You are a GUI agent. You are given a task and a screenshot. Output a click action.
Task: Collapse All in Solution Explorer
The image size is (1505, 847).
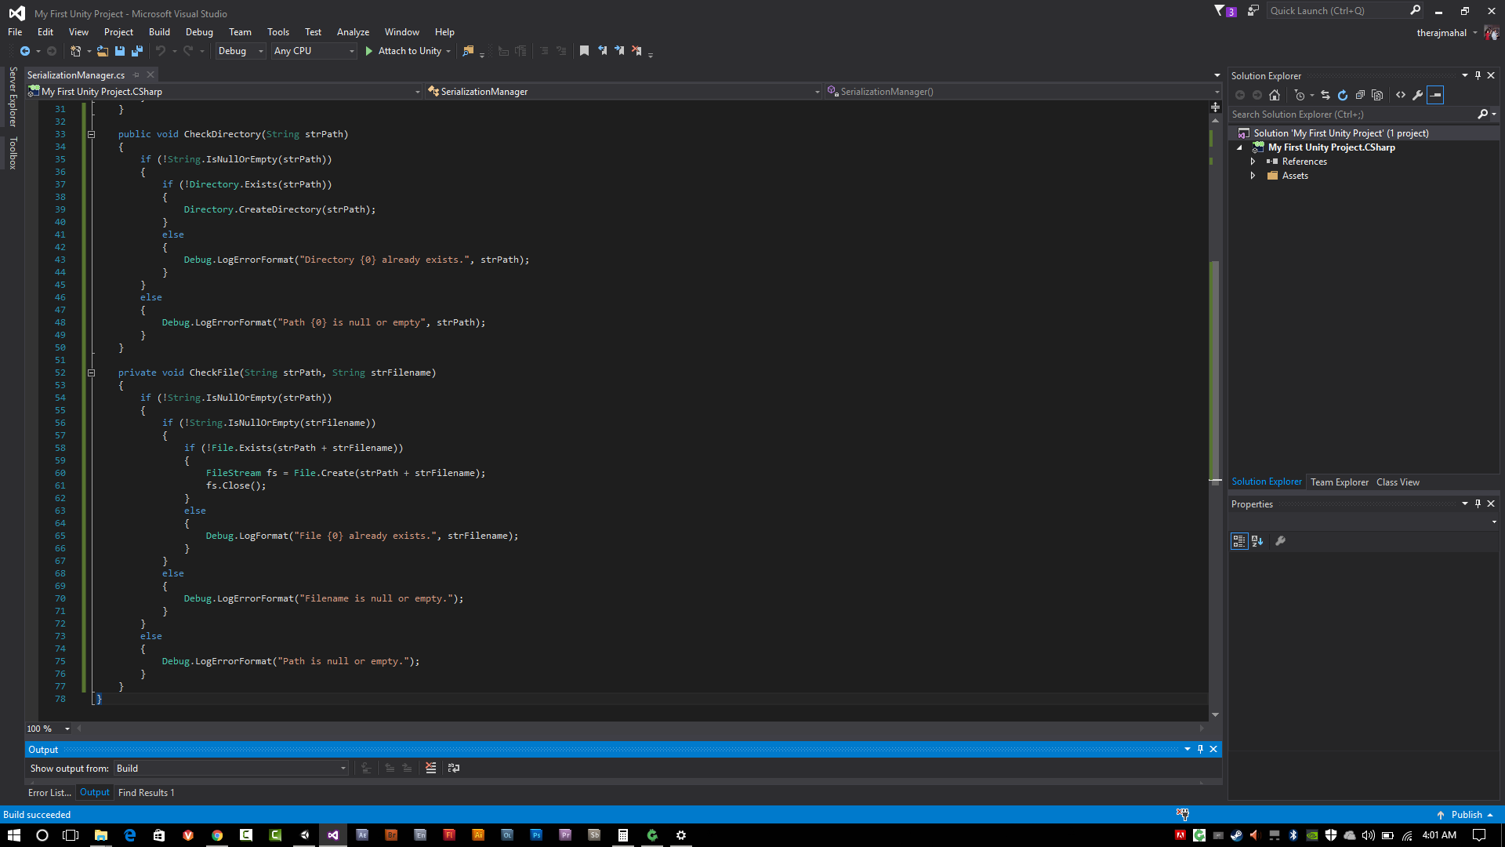coord(1360,95)
